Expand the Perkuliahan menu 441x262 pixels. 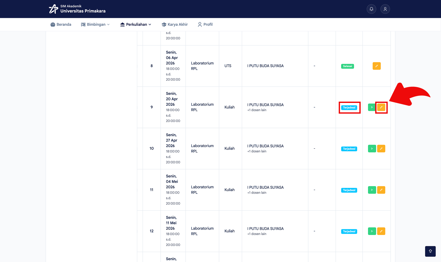(x=136, y=25)
